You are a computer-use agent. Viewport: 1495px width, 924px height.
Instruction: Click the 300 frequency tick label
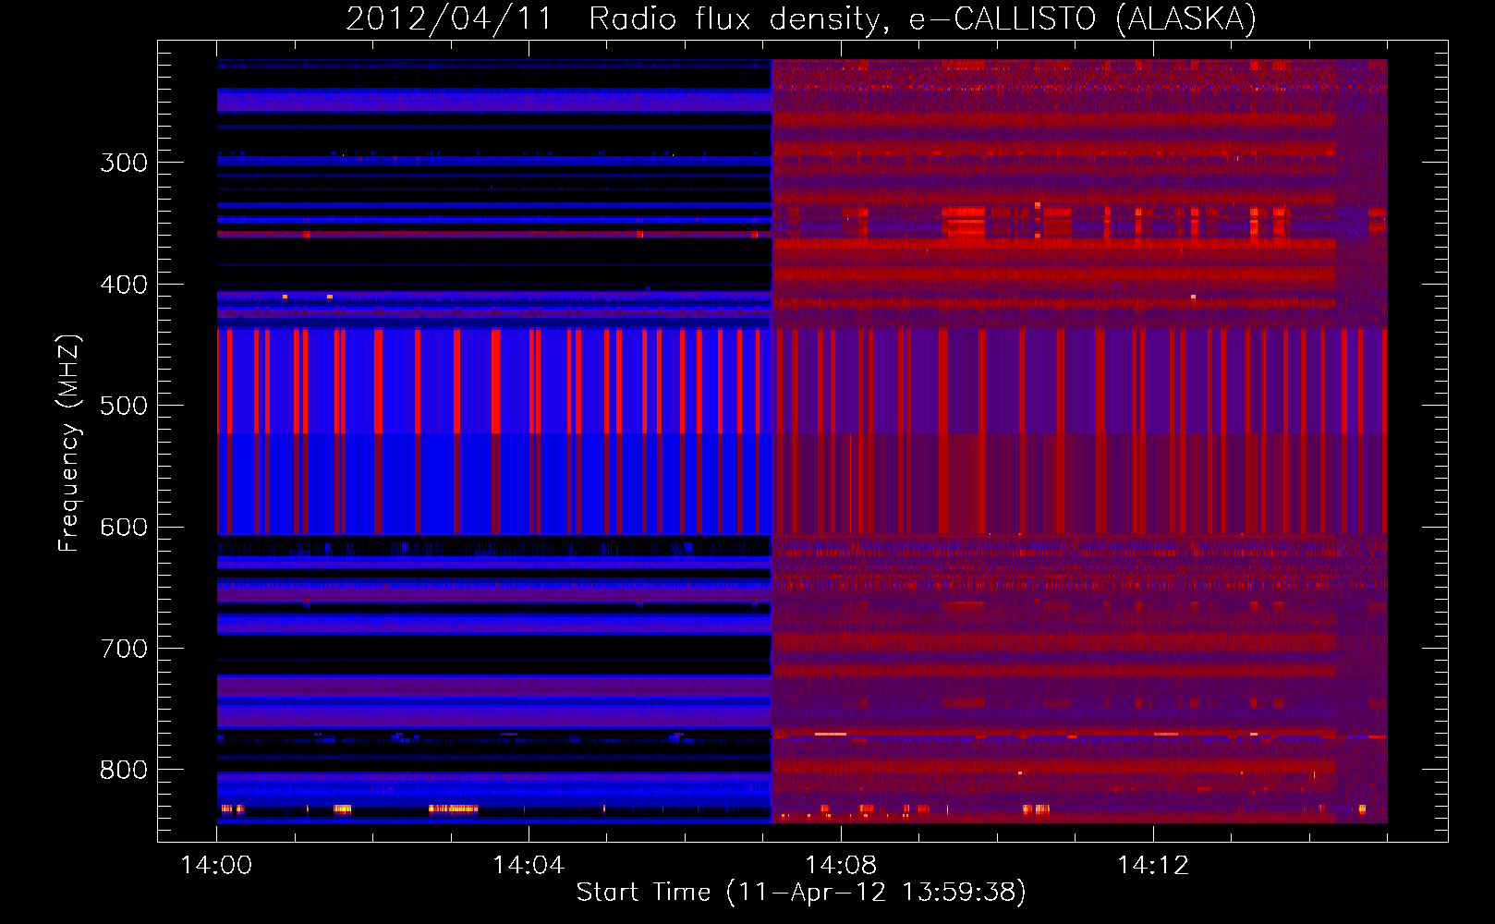coord(124,163)
